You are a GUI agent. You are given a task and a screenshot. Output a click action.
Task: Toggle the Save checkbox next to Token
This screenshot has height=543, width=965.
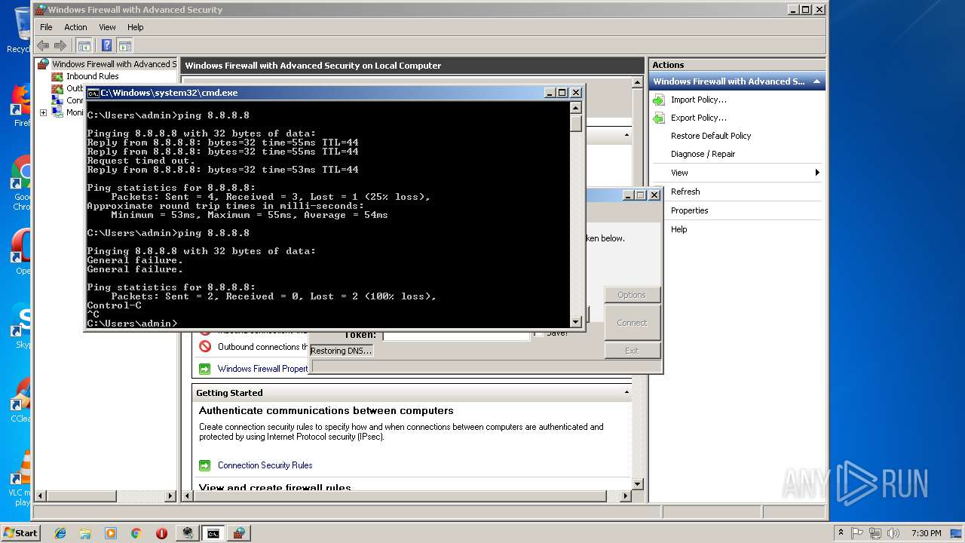538,333
